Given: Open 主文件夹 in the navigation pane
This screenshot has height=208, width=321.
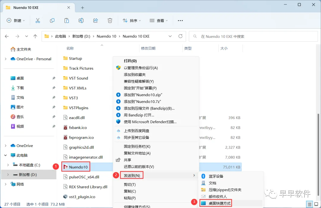Looking at the screenshot, I should pos(21,49).
